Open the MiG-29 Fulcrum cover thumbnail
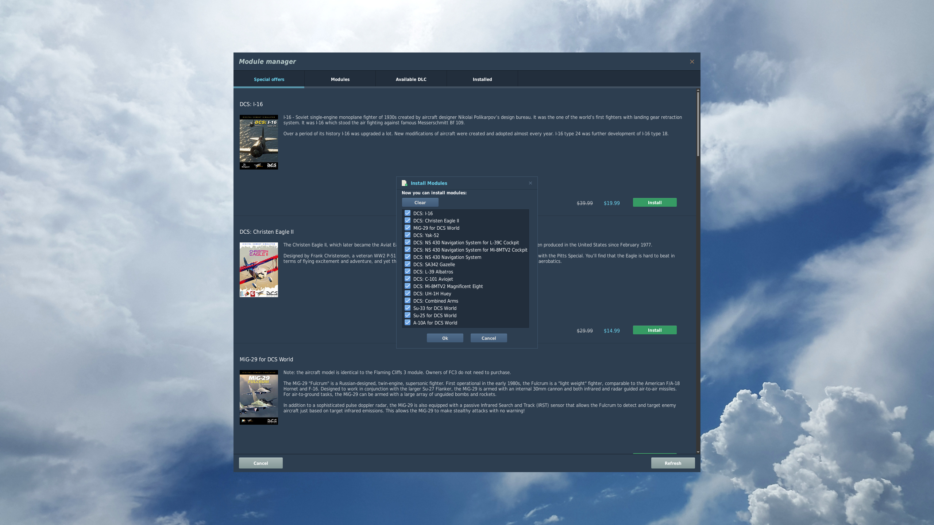Image resolution: width=934 pixels, height=525 pixels. coord(259,397)
